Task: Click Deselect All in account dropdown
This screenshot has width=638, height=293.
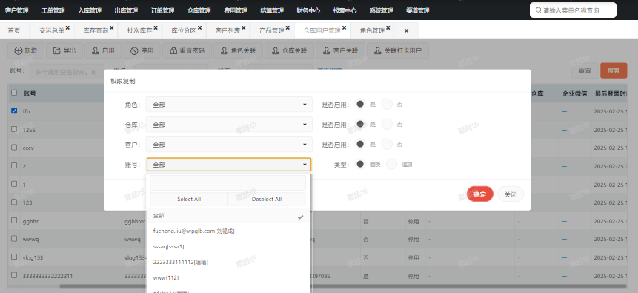Action: [x=267, y=199]
